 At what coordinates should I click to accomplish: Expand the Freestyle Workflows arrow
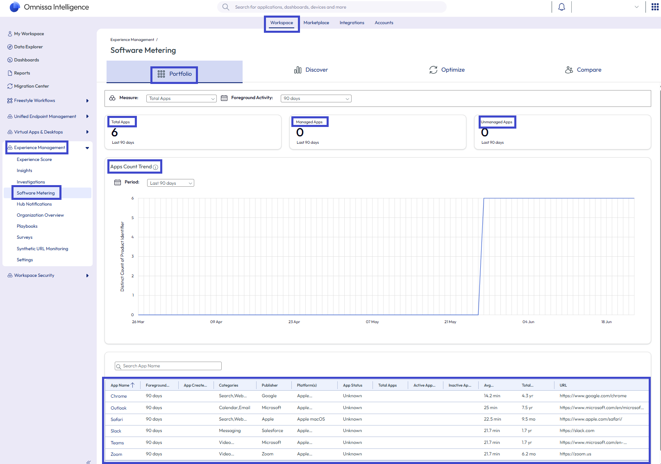click(87, 101)
